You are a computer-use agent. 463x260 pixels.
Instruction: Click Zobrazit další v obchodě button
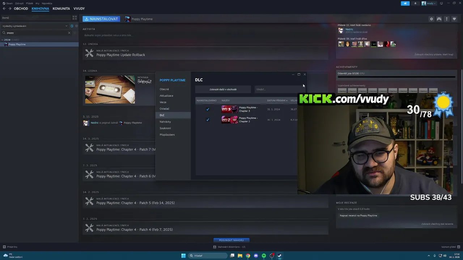[223, 89]
